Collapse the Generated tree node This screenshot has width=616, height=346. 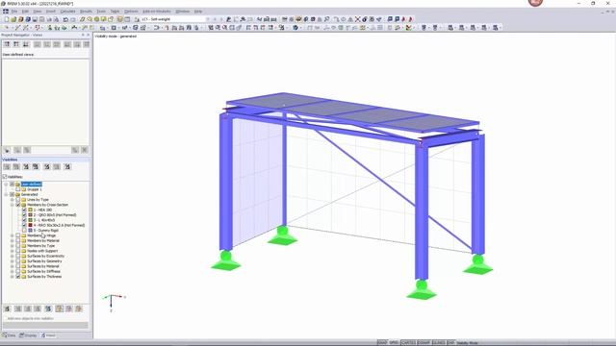click(7, 194)
